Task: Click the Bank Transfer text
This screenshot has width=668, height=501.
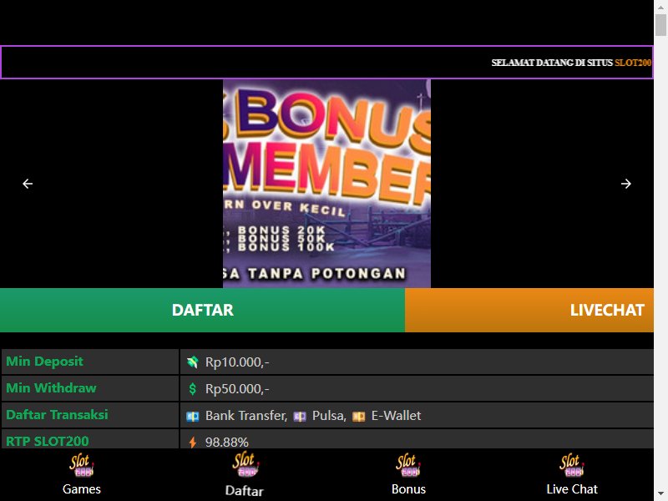Action: (246, 415)
